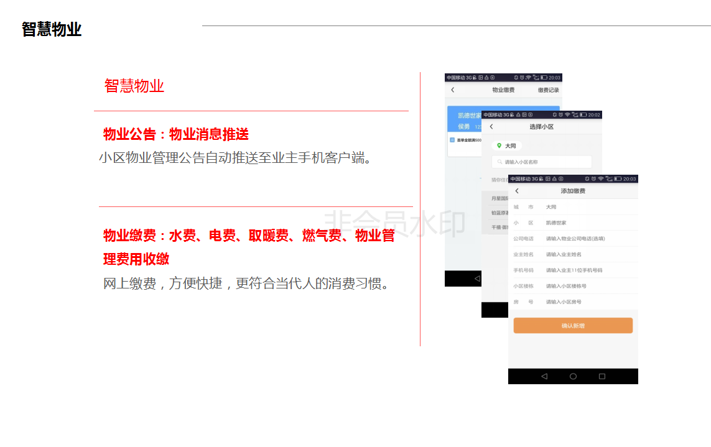Image resolution: width=711 pixels, height=447 pixels.
Task: Click the 业主姓名 input field
Action: [x=585, y=254]
